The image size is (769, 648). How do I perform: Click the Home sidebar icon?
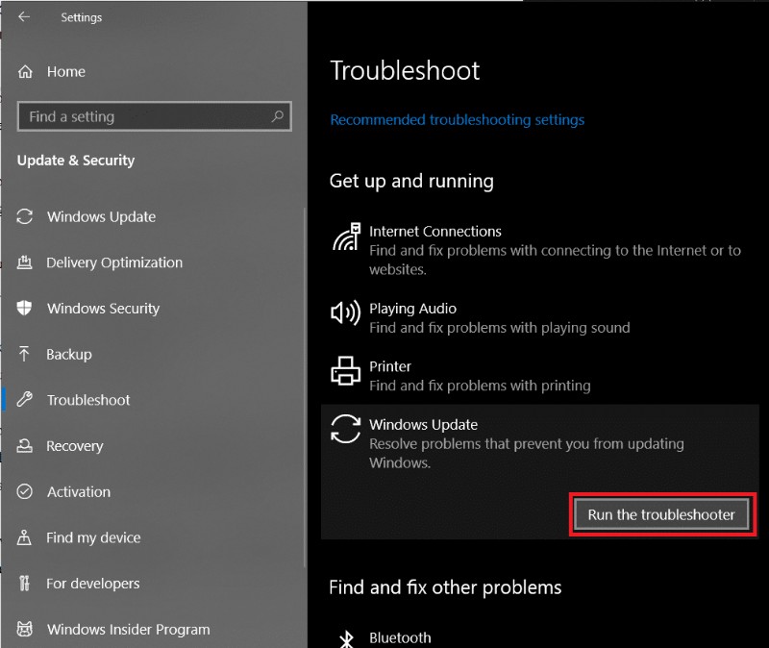click(23, 71)
